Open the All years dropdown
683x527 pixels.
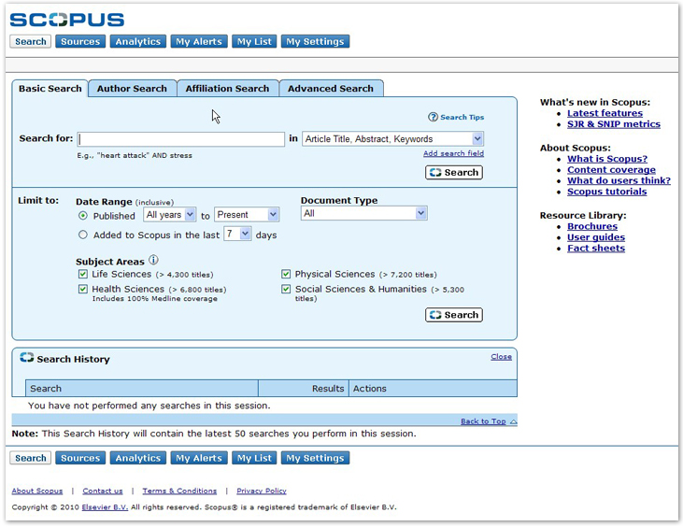(170, 215)
